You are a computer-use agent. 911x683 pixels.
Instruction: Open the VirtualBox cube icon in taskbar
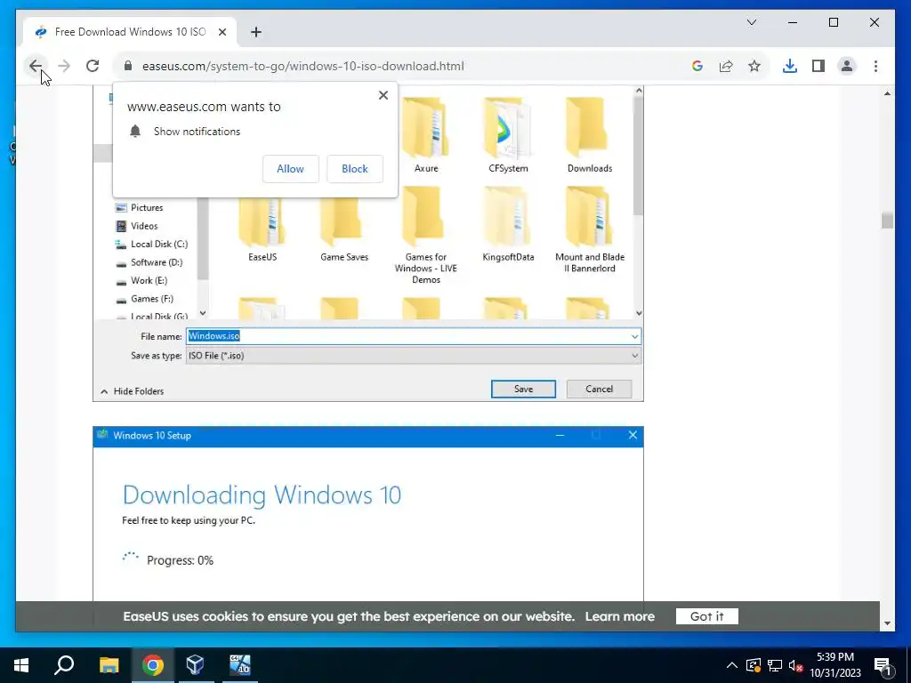pos(195,665)
